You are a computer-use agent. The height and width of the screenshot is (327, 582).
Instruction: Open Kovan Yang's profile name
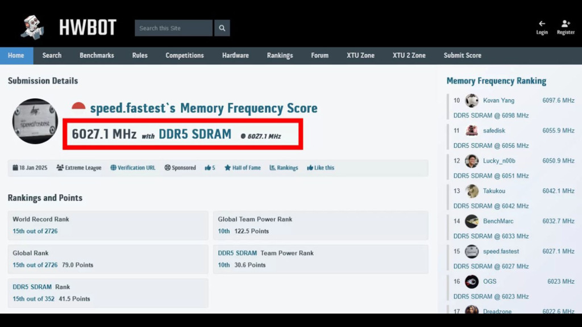[498, 100]
